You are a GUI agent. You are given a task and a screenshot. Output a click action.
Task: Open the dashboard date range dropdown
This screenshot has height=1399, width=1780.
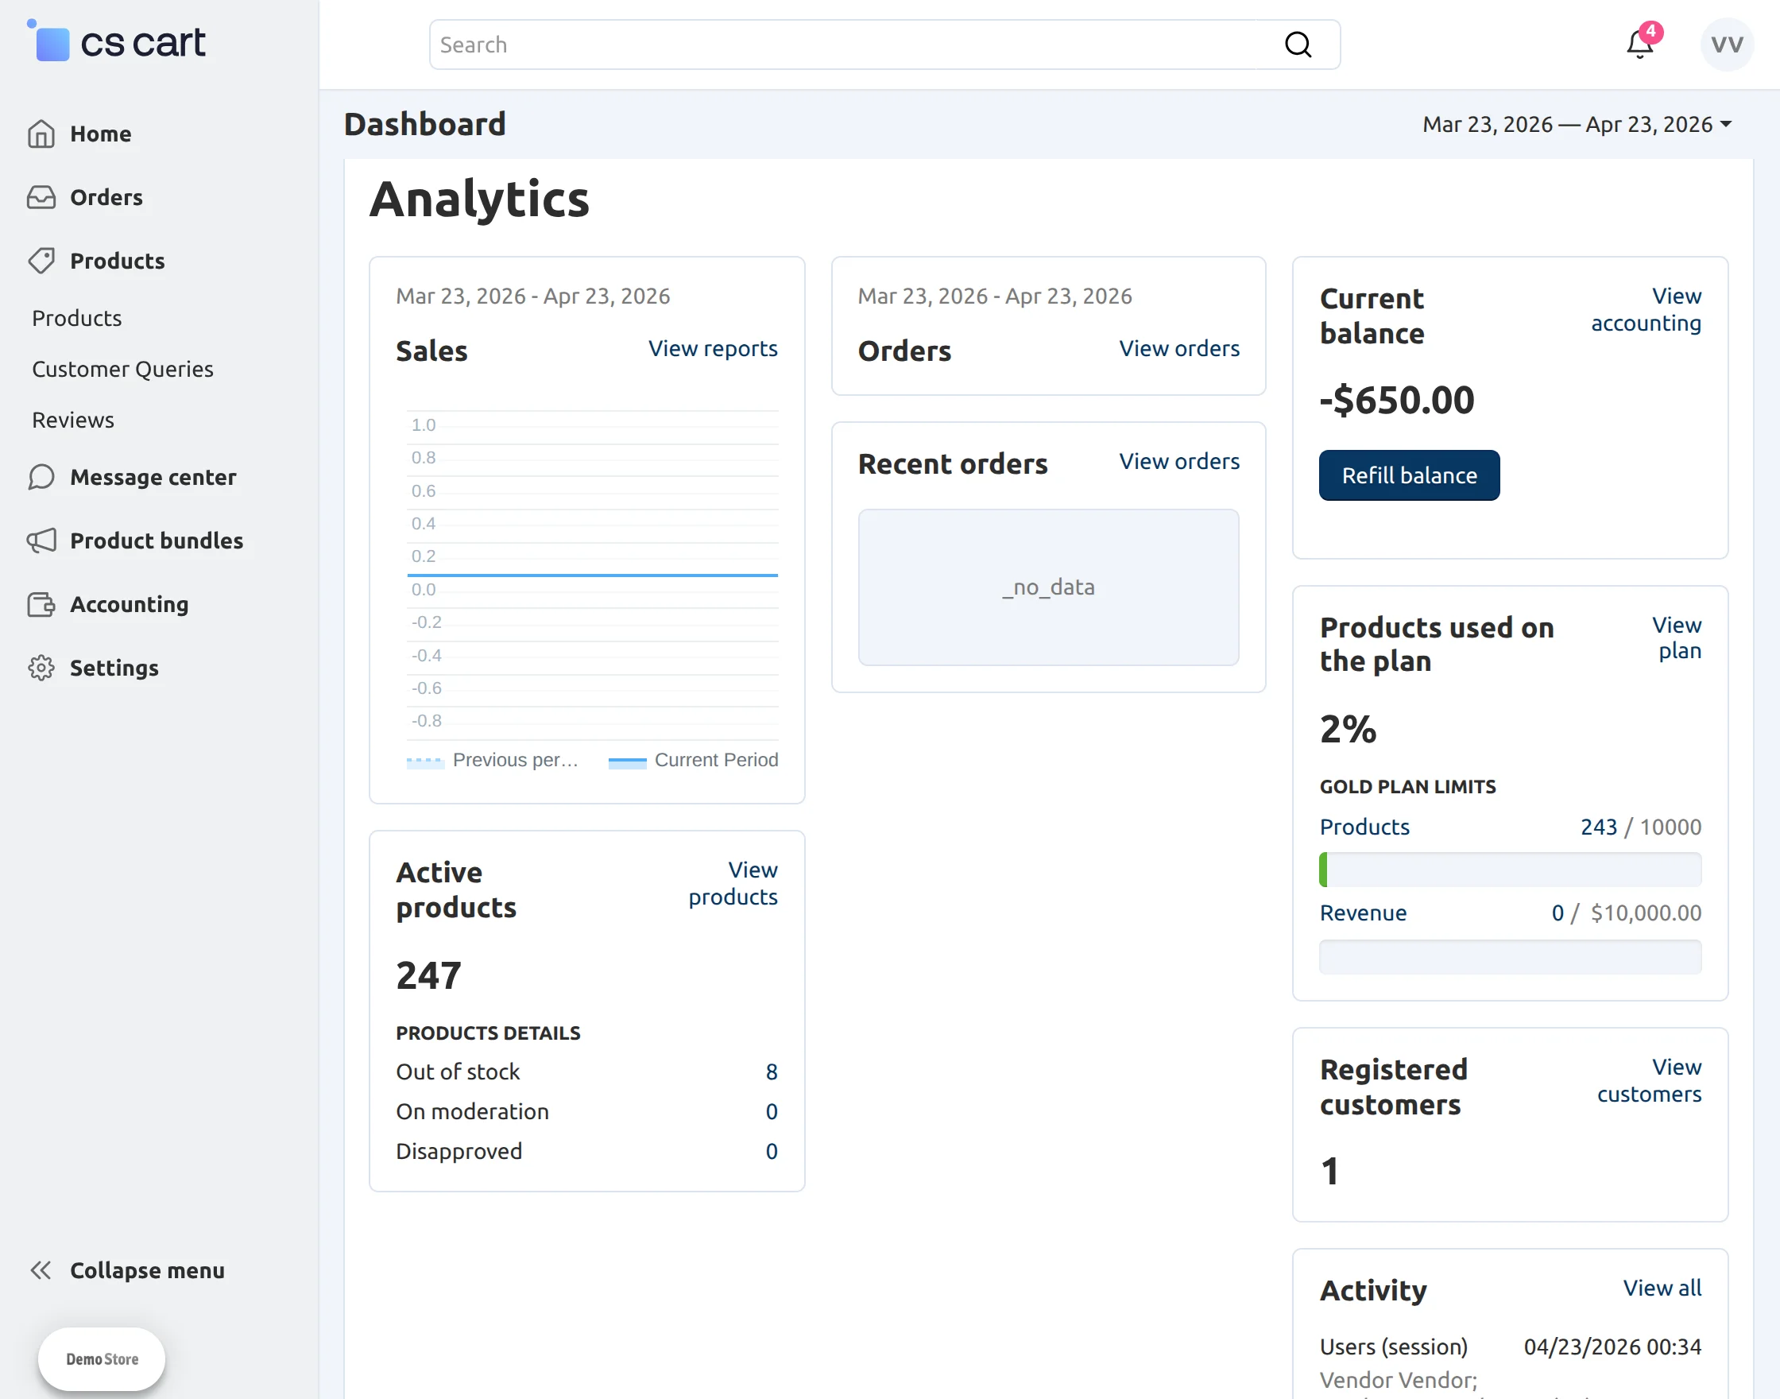tap(1577, 125)
